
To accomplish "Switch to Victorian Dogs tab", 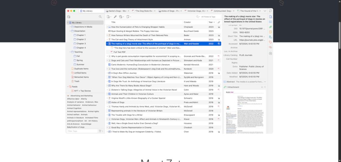I will coord(196,11).
